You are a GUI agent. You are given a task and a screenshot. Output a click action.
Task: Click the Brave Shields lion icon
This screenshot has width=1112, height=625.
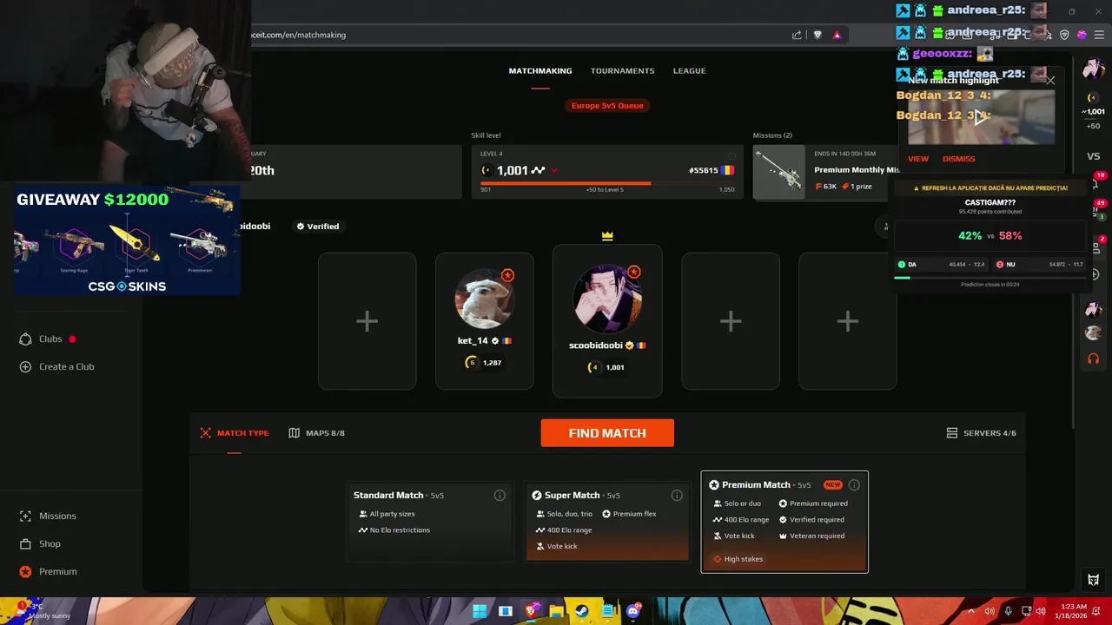click(817, 35)
